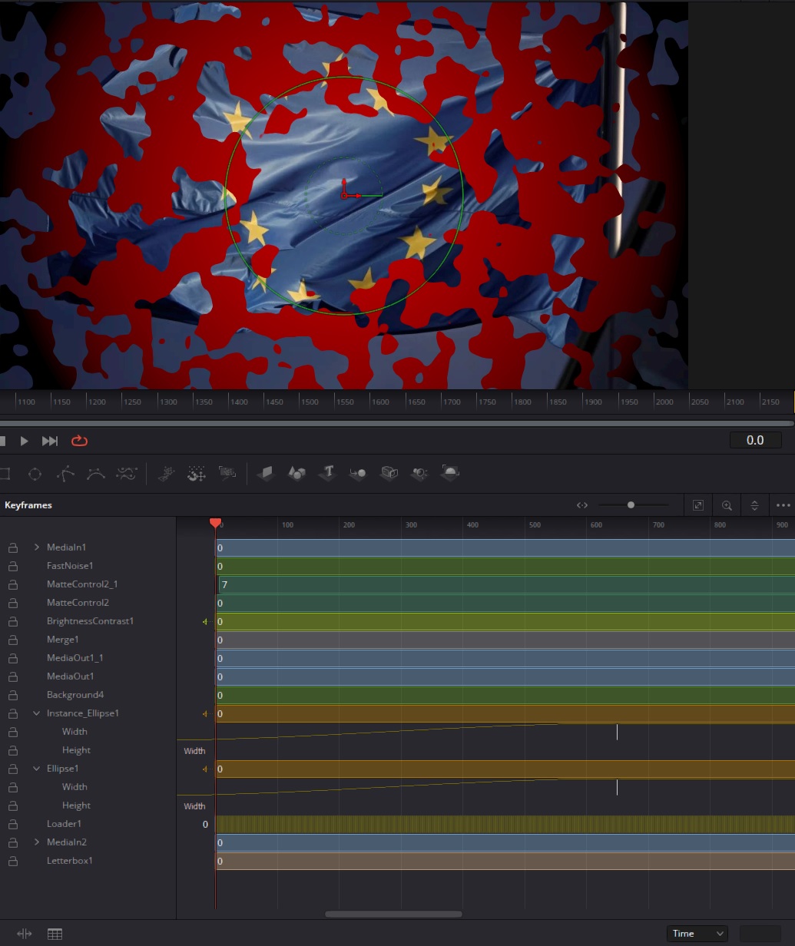795x946 pixels.
Task: Click the Play button
Action: (25, 441)
